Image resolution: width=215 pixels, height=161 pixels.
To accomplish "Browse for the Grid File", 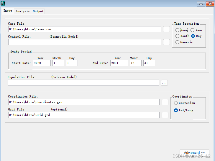I will 165,115.
